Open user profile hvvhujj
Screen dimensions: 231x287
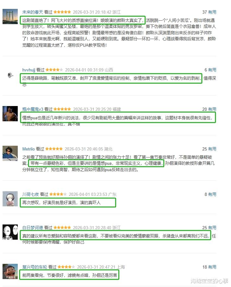pos(29,70)
